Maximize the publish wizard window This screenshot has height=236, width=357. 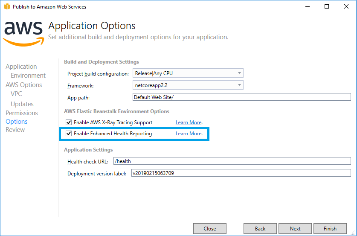pyautogui.click(x=327, y=6)
